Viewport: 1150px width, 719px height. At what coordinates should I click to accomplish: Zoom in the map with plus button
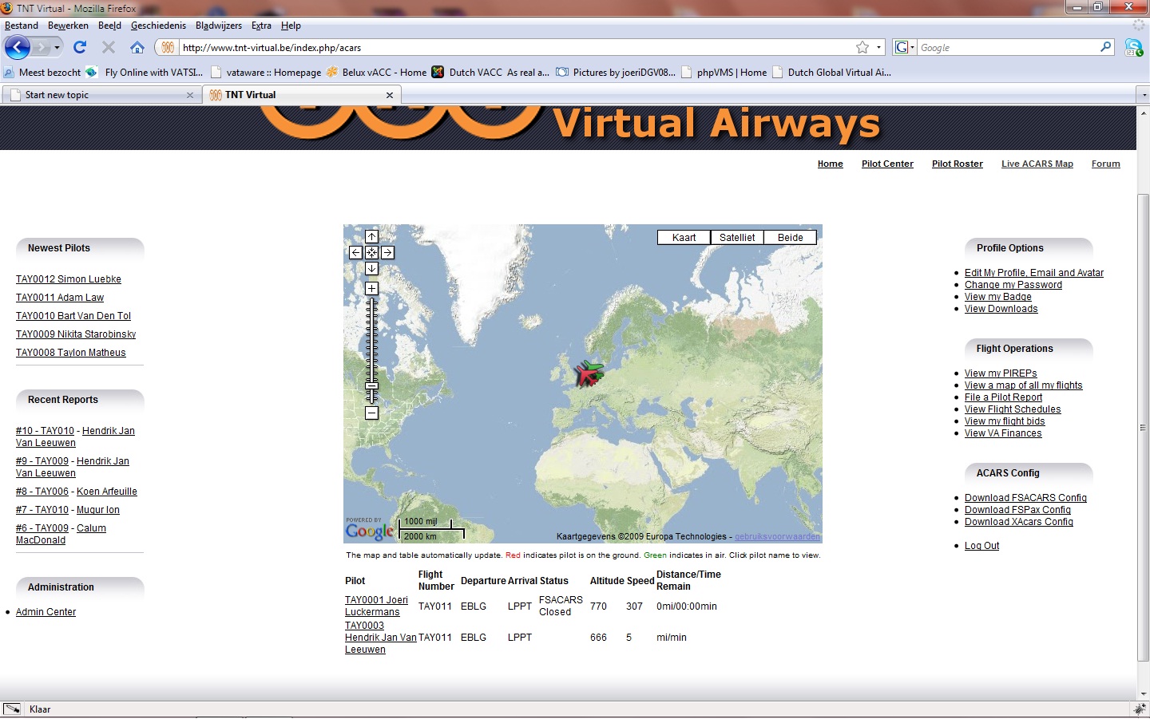(371, 288)
